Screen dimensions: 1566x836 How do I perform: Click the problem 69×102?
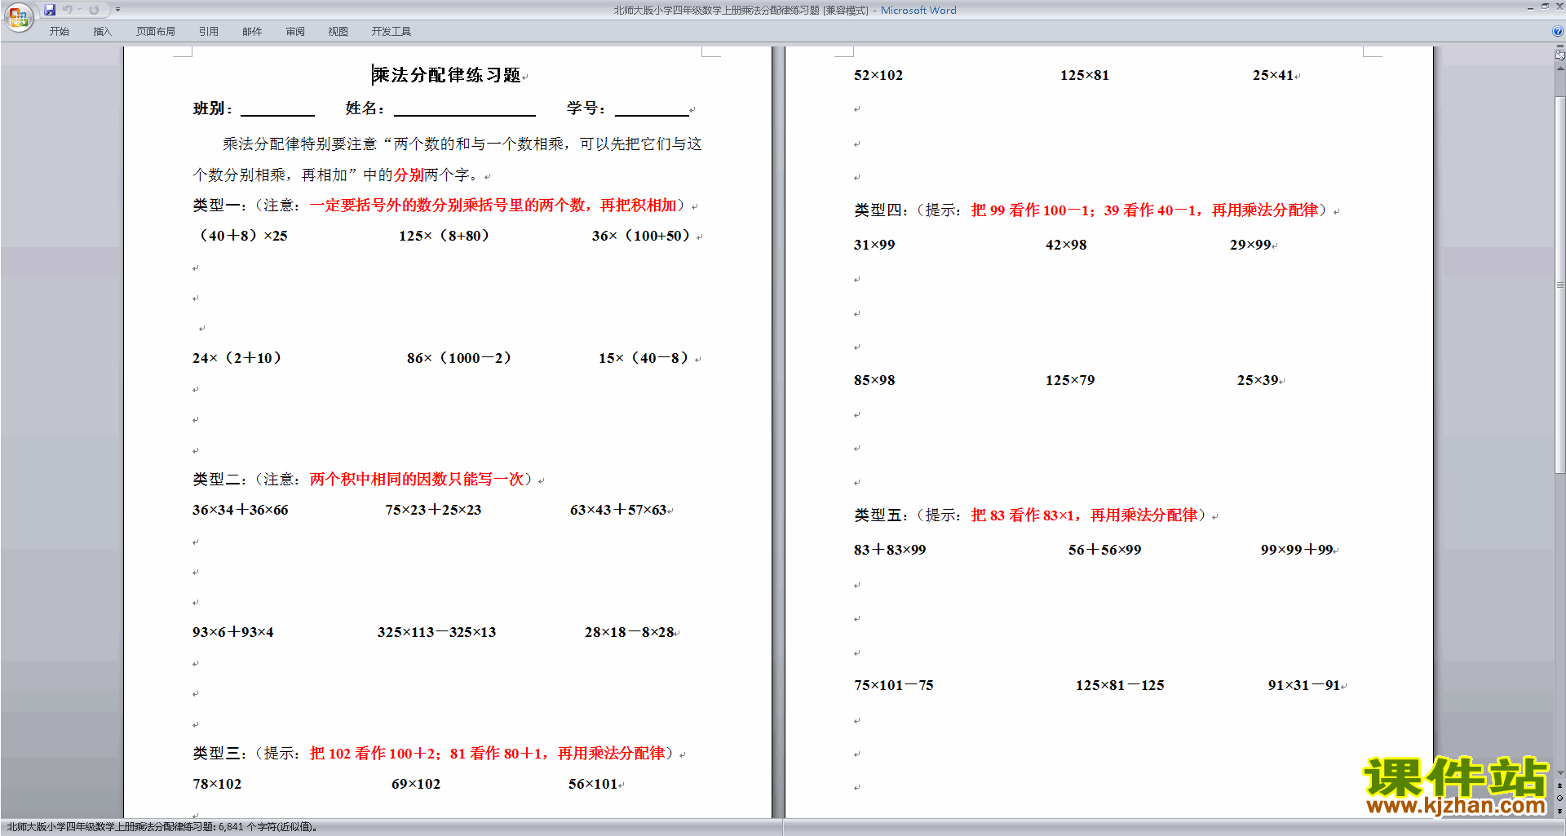[x=416, y=784]
